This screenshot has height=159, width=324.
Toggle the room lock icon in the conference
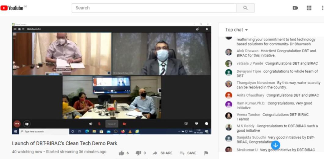197,29
